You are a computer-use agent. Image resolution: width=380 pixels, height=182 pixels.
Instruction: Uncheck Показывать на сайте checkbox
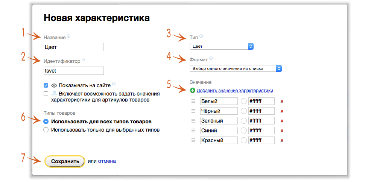[46, 85]
